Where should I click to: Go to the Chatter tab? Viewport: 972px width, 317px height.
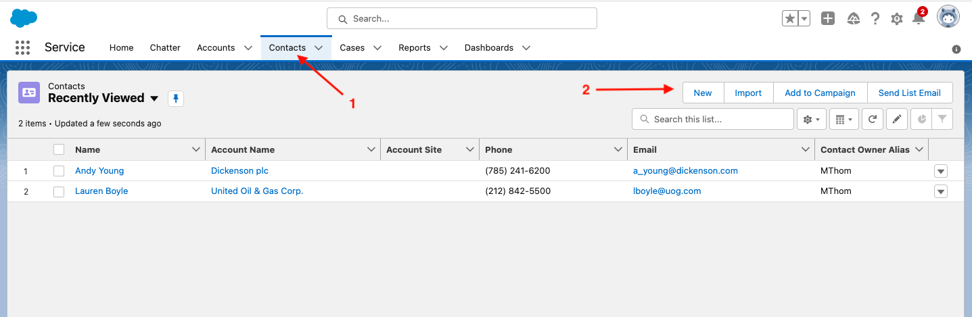tap(165, 48)
